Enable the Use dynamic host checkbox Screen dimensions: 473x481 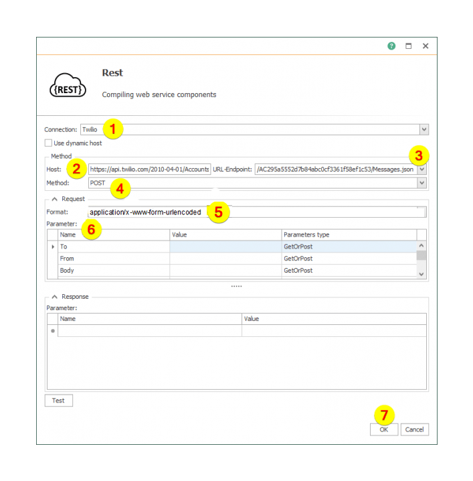(48, 143)
